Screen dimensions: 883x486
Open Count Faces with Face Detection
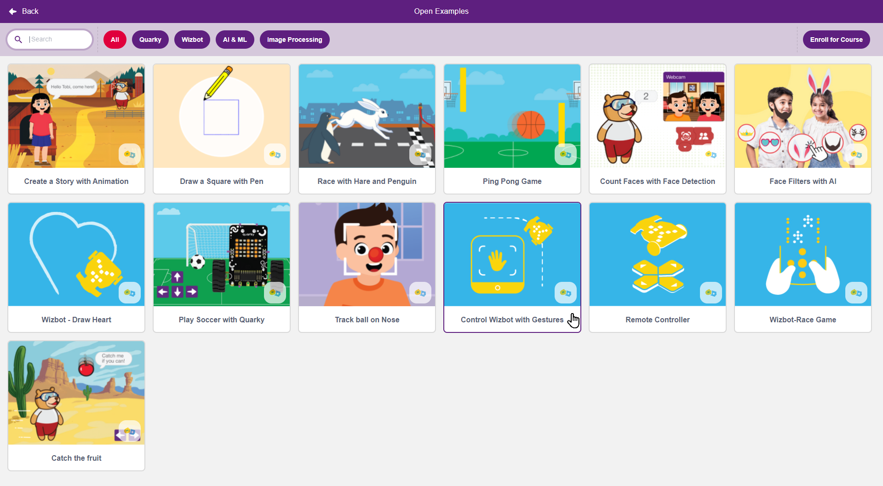pyautogui.click(x=658, y=129)
